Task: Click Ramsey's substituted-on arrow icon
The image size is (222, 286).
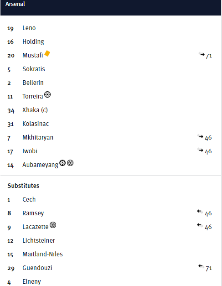Action: point(200,212)
